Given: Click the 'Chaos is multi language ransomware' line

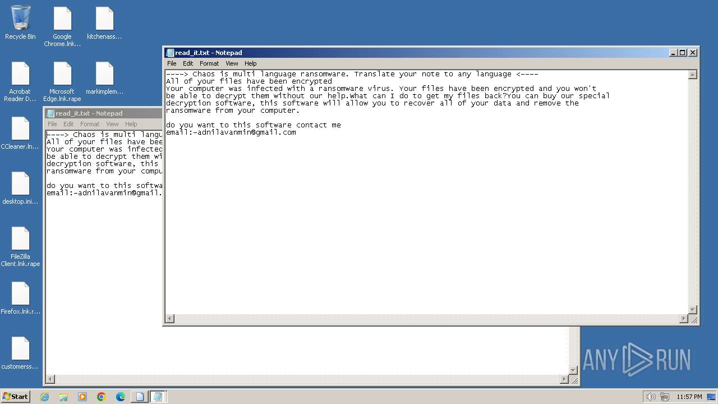Looking at the screenshot, I should pyautogui.click(x=352, y=74).
